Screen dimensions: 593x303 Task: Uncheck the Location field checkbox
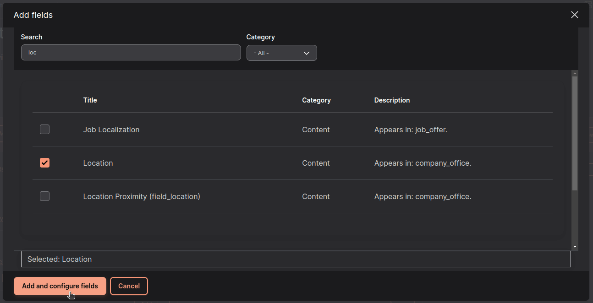[x=44, y=163]
